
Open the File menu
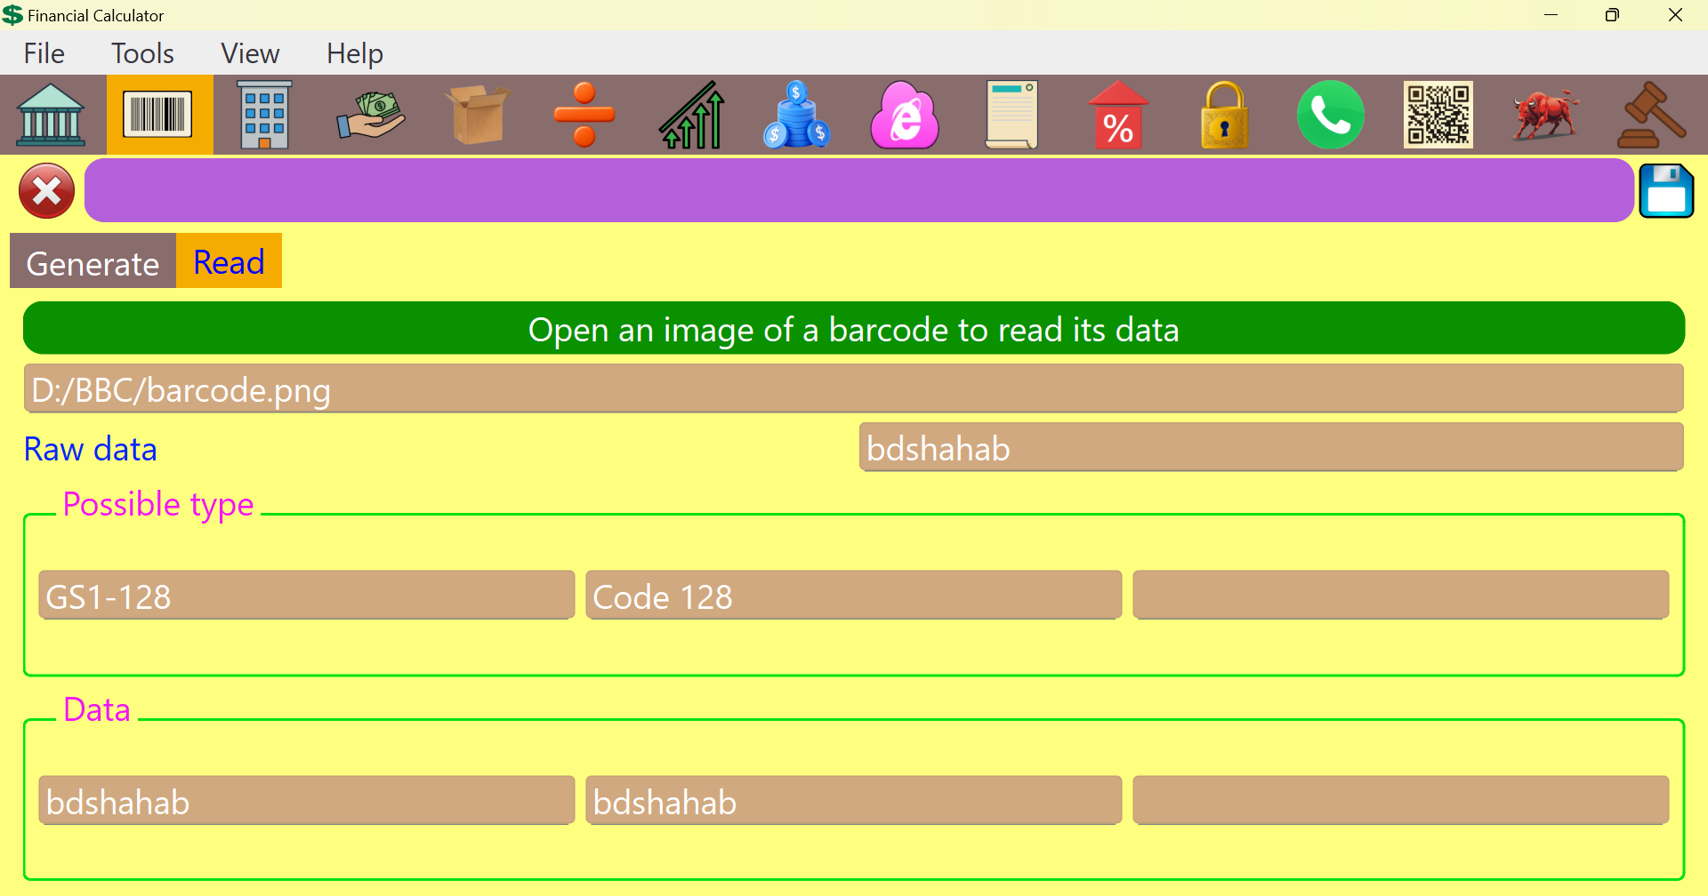pos(44,53)
